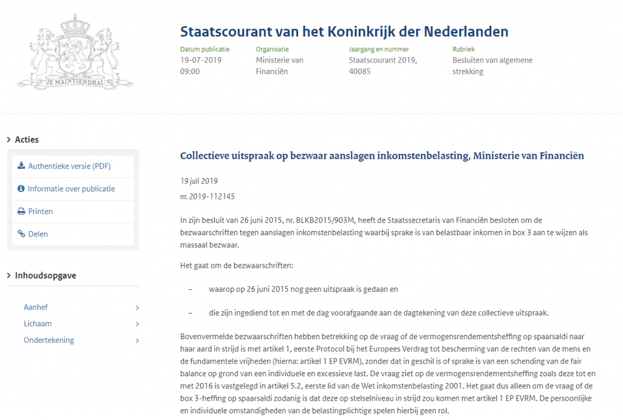Viewport: 623px width, 420px height.
Task: Click the italic date 19 juli 2019
Action: pos(199,181)
